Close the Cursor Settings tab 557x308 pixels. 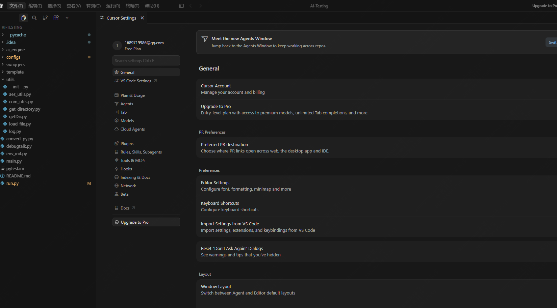[142, 18]
